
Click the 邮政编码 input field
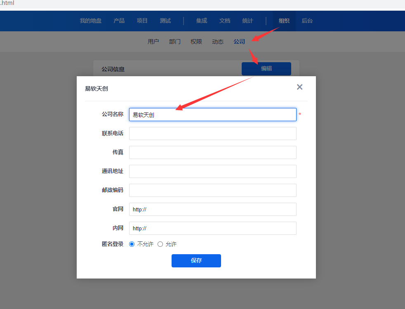[x=212, y=190]
